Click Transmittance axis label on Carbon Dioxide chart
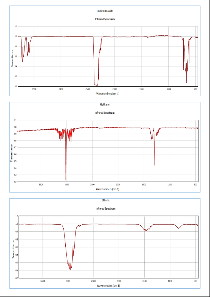Image resolution: width=210 pixels, height=297 pixels. [x=12, y=59]
